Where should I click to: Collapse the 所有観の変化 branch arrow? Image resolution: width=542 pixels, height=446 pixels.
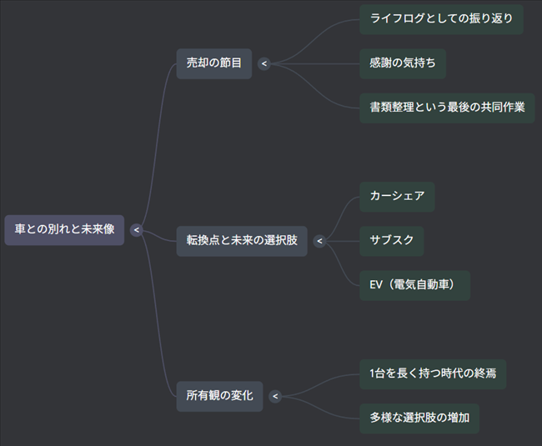click(x=275, y=396)
